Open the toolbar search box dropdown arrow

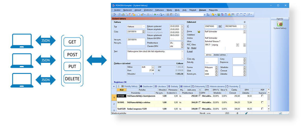205,14
